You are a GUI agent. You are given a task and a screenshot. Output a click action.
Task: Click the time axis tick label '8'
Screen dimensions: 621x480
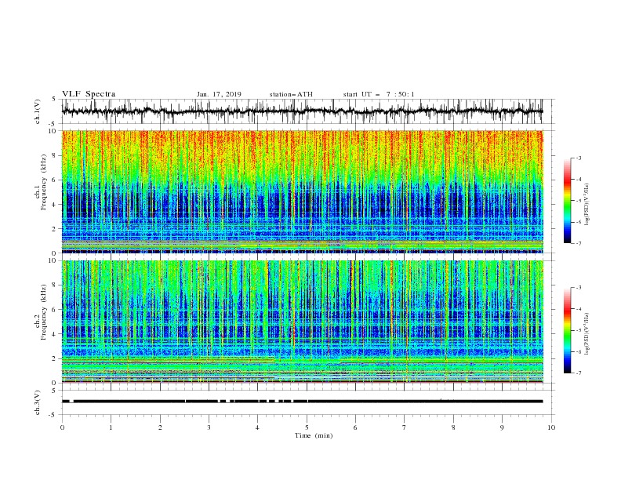(x=453, y=427)
